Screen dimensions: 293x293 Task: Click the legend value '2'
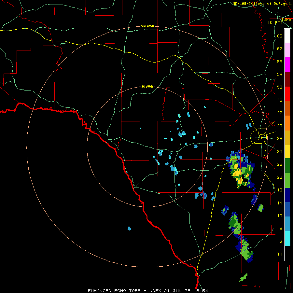coord(281,242)
